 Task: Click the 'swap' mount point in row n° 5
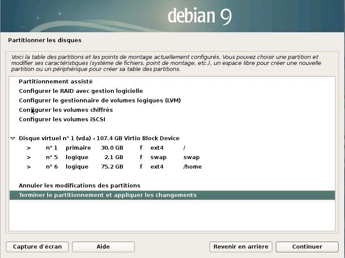(x=192, y=157)
